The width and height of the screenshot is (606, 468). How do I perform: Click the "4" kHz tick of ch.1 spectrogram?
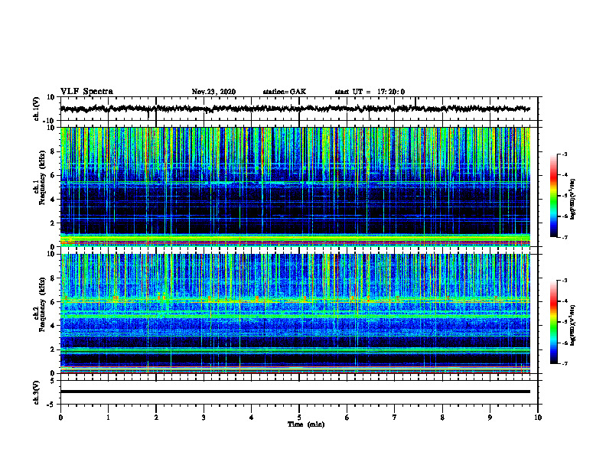pos(53,200)
